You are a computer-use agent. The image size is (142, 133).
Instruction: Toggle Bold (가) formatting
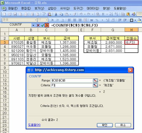[52, 20]
